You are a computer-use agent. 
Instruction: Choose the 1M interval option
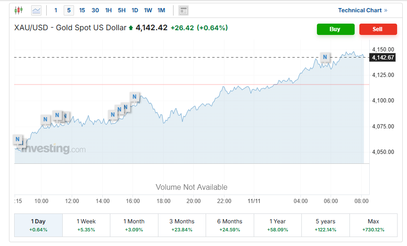coord(161,10)
